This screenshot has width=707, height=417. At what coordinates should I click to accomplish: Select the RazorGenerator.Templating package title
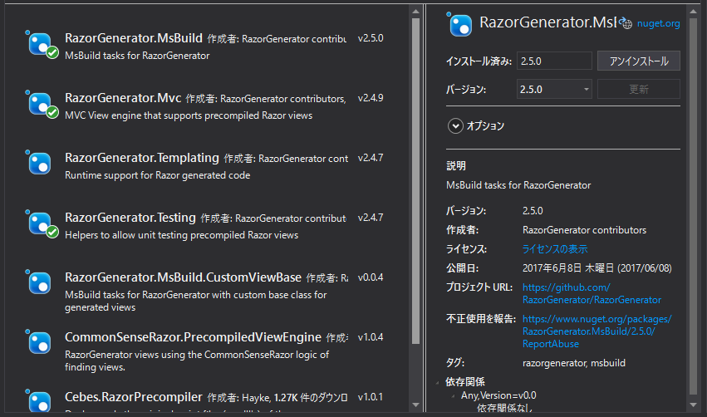(x=141, y=158)
